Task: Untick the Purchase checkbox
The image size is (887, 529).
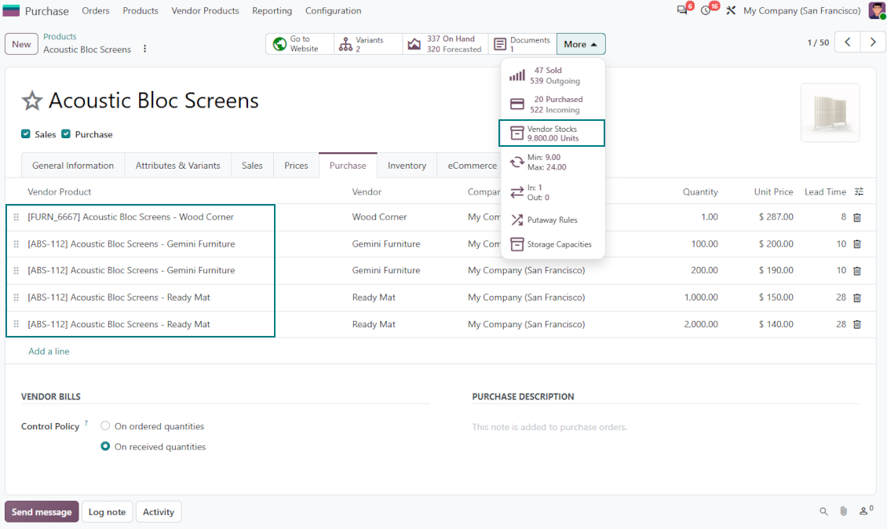Action: [x=66, y=134]
